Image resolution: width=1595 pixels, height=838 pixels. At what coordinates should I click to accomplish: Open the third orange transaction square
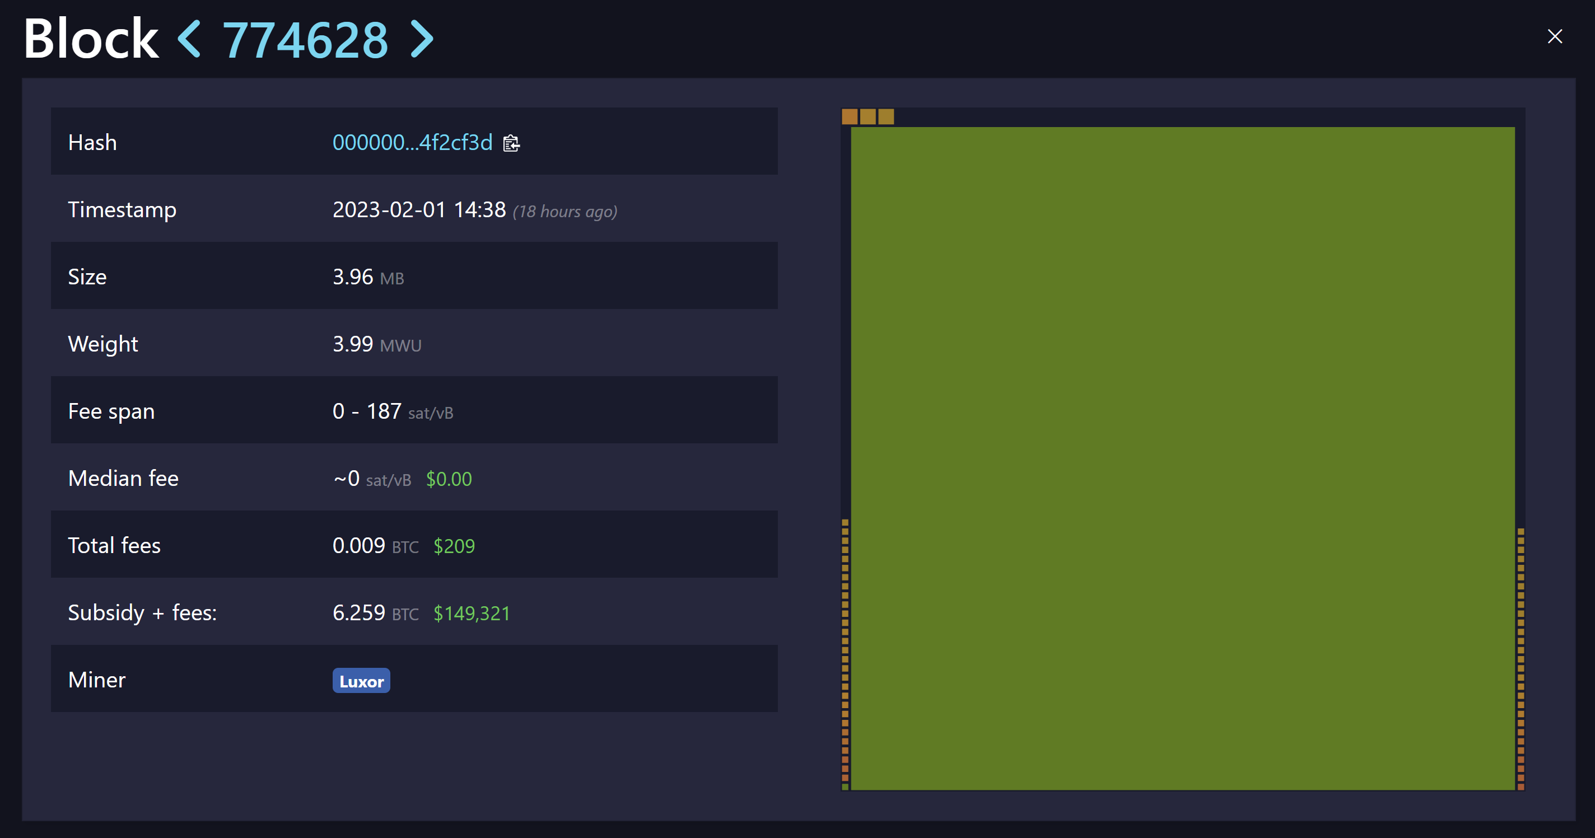[x=886, y=116]
